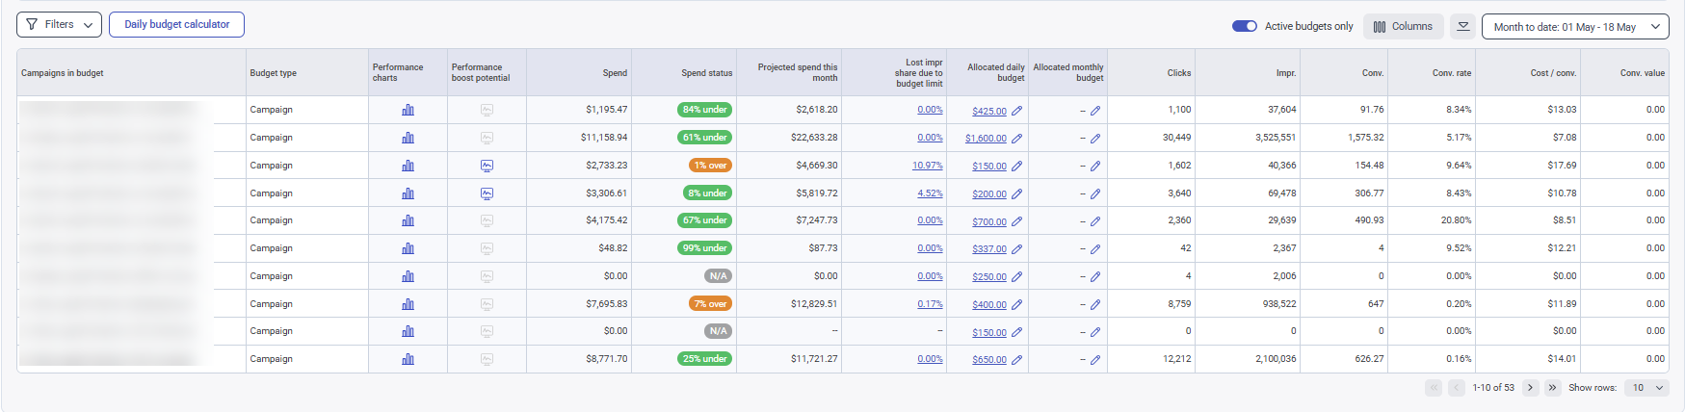Edit monthly budget in $11,158.94 spend row
The height and width of the screenshot is (412, 1685).
[1095, 139]
